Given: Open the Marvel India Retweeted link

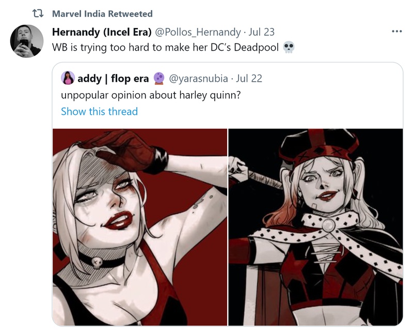Looking at the screenshot, I should pos(102,13).
